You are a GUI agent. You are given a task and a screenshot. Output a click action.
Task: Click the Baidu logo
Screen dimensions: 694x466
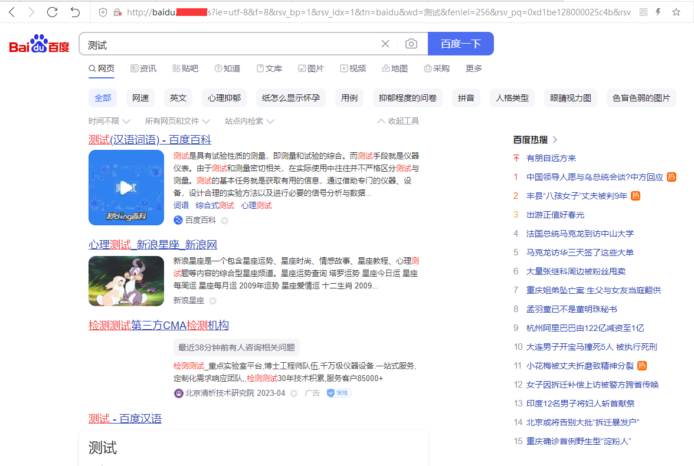[x=39, y=44]
